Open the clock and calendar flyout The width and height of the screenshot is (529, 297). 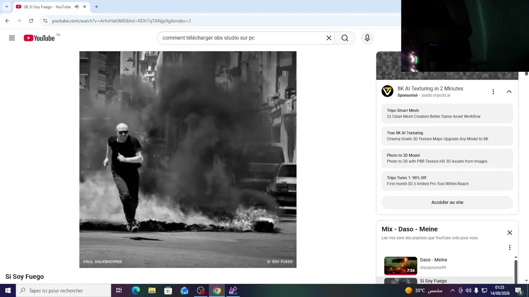click(x=500, y=290)
